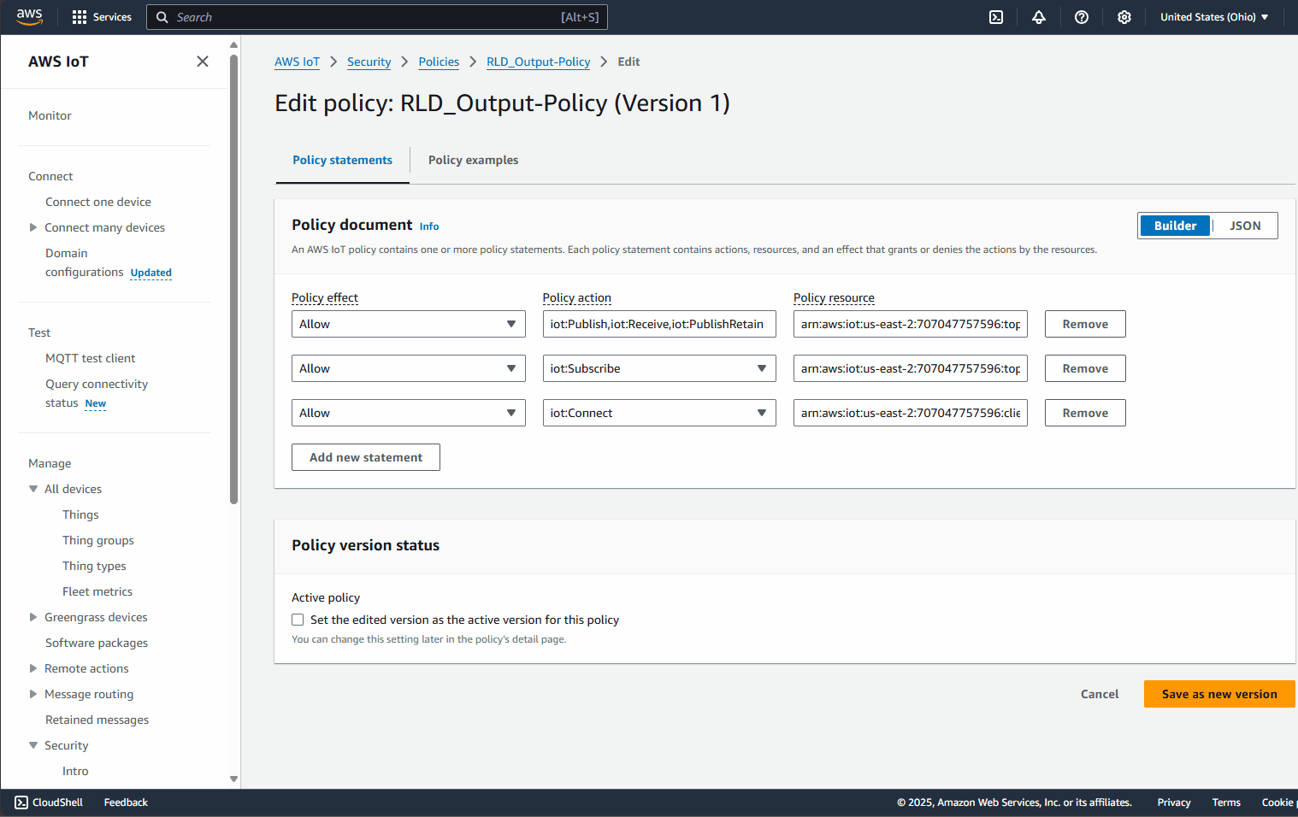Click the policy resource field in the iot:Connect row

pyautogui.click(x=911, y=413)
